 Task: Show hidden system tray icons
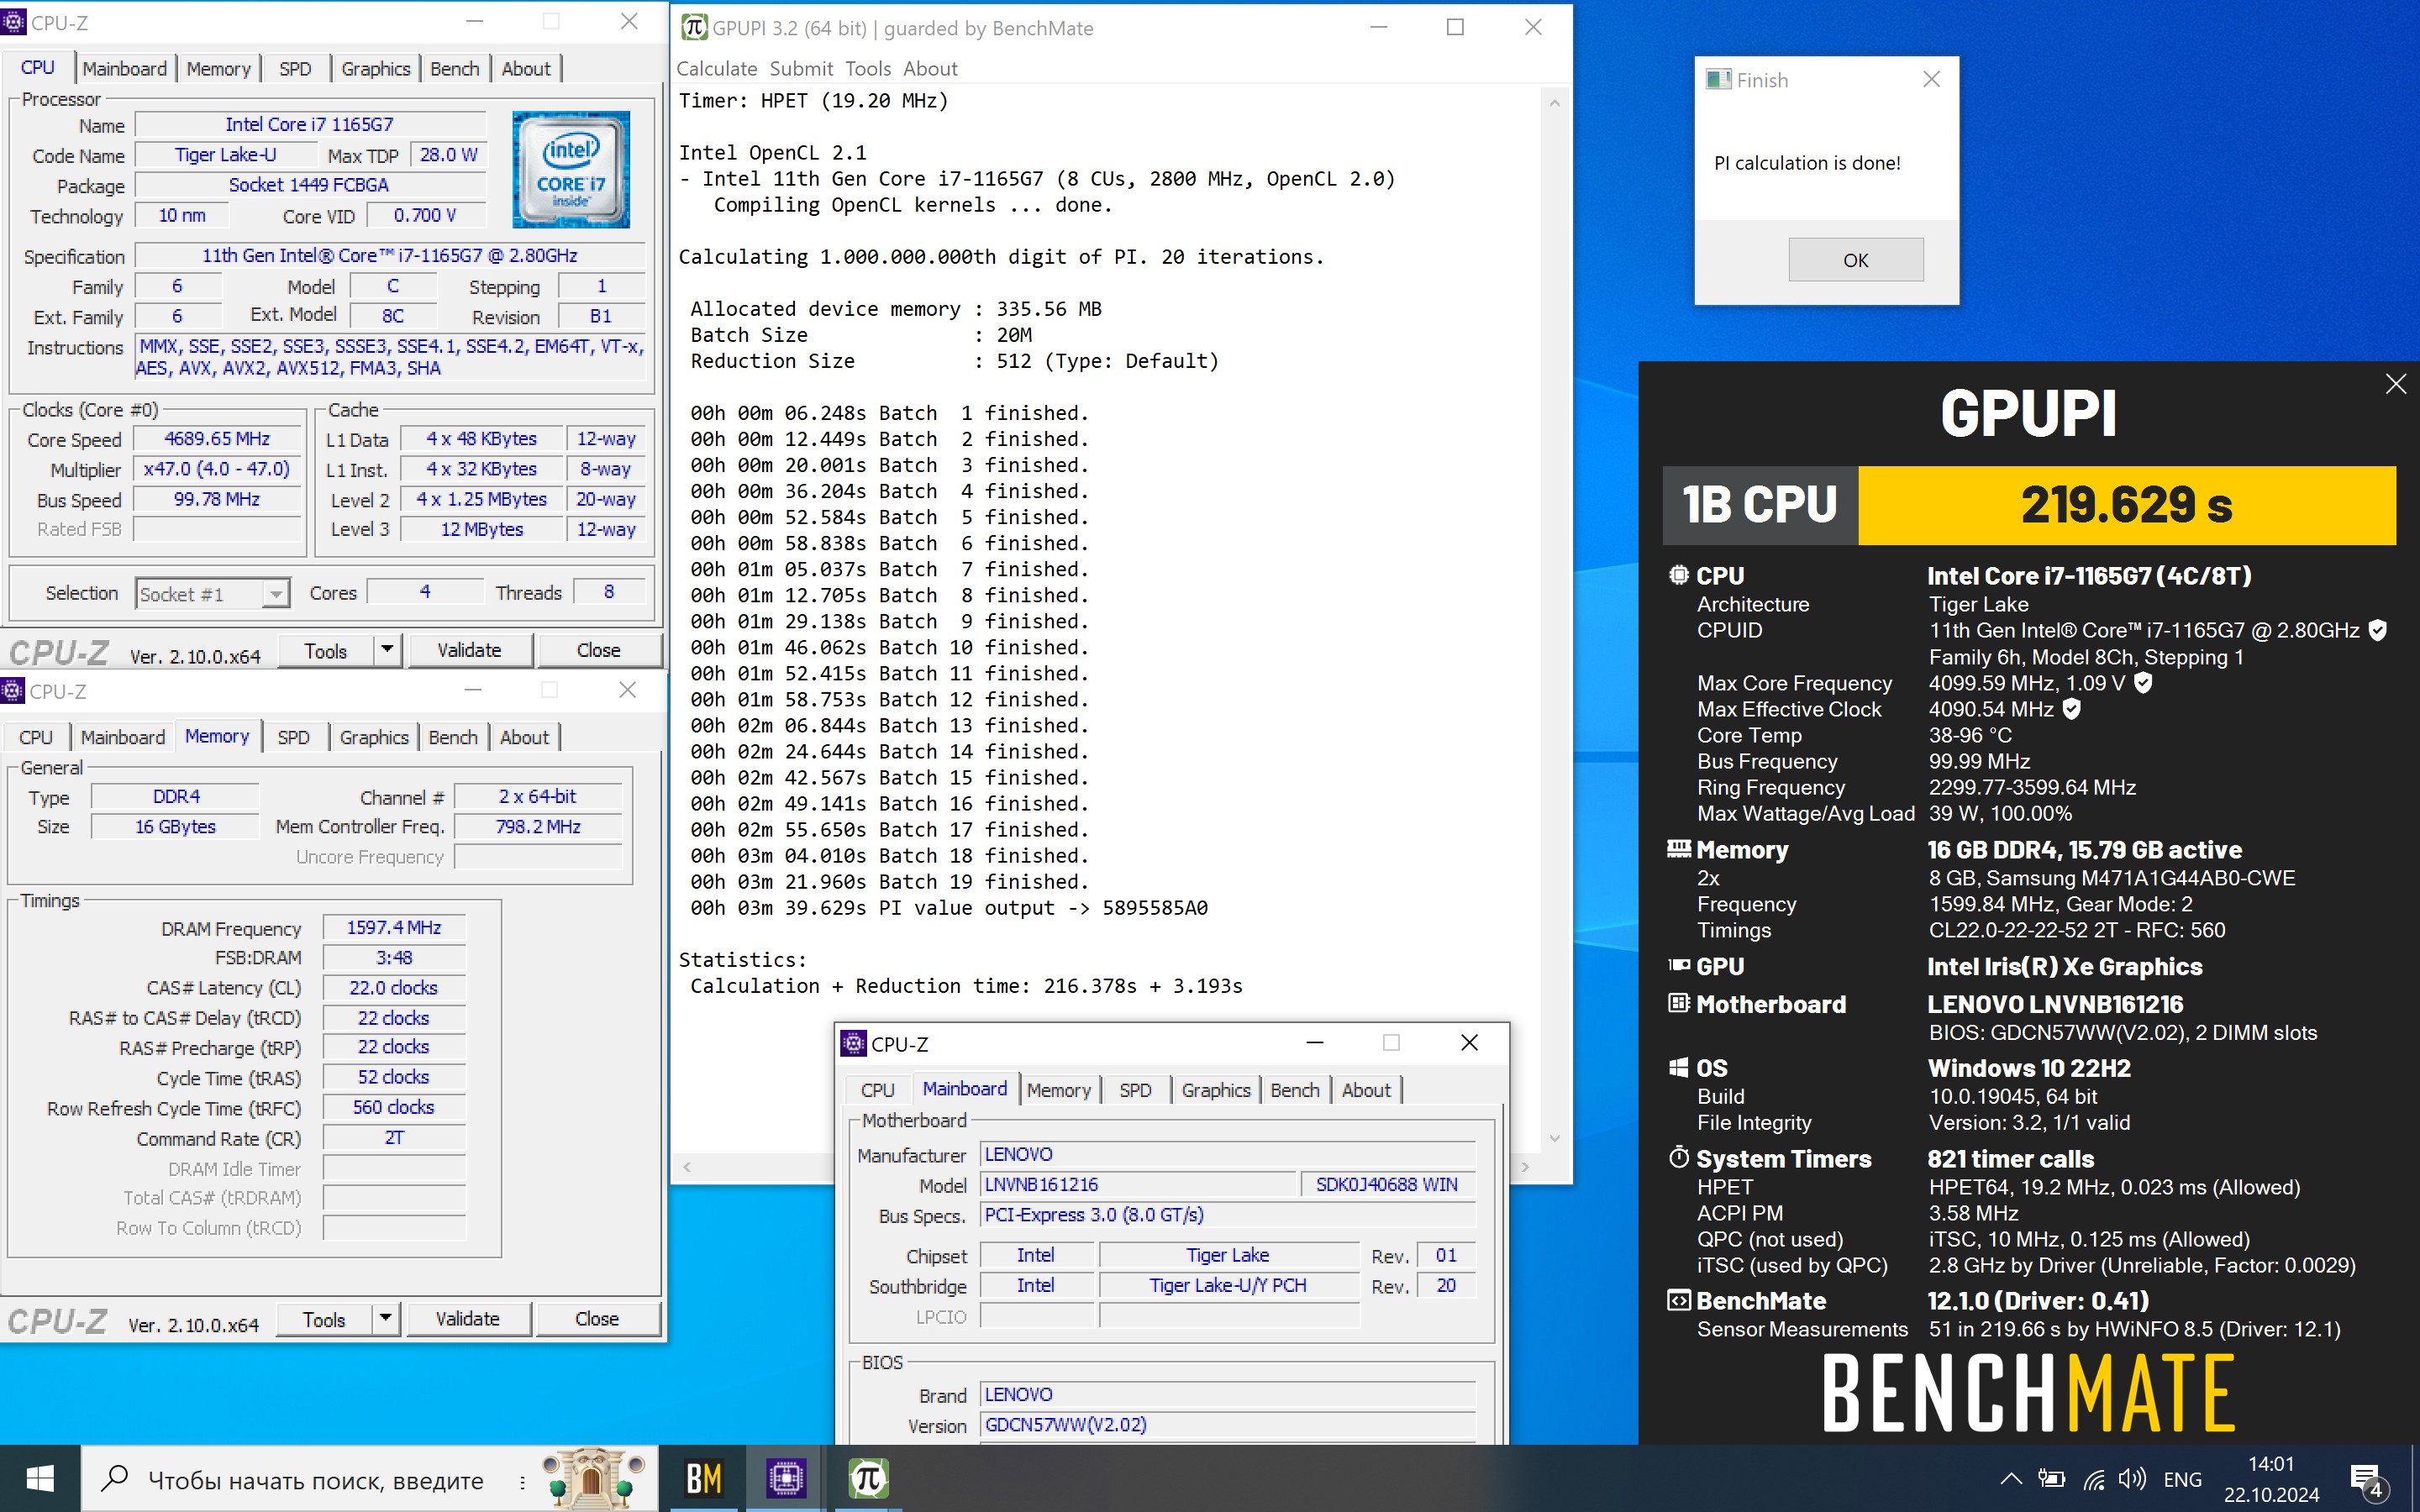[2011, 1479]
